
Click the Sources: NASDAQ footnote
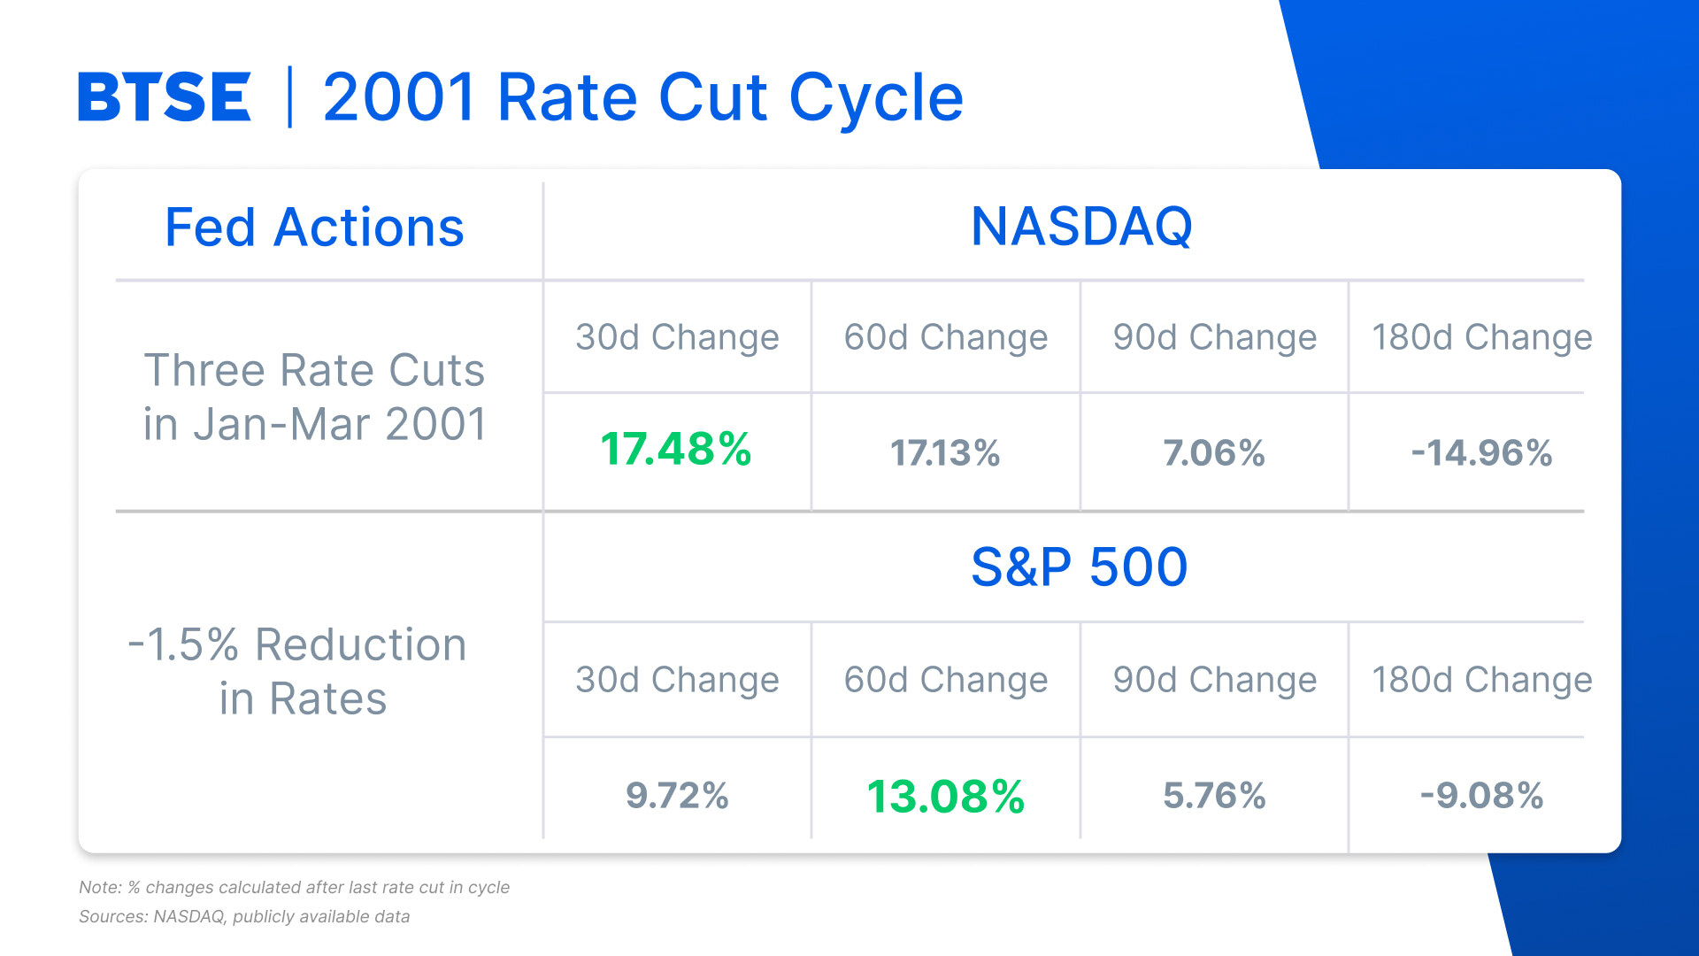pos(244,916)
